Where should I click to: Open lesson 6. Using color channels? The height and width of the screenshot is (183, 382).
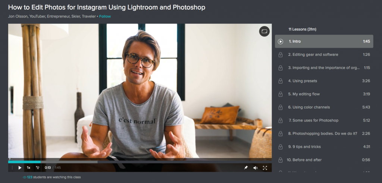(x=324, y=107)
